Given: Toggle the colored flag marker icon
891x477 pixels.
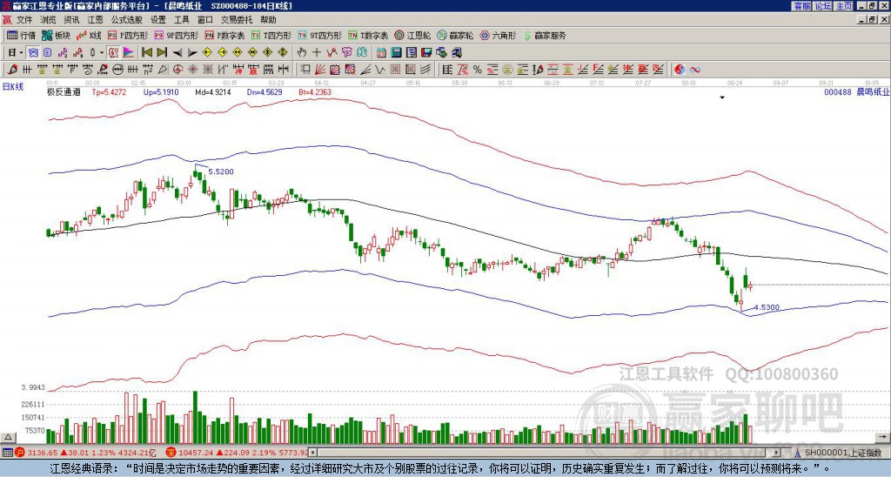Looking at the screenshot, I should [129, 53].
